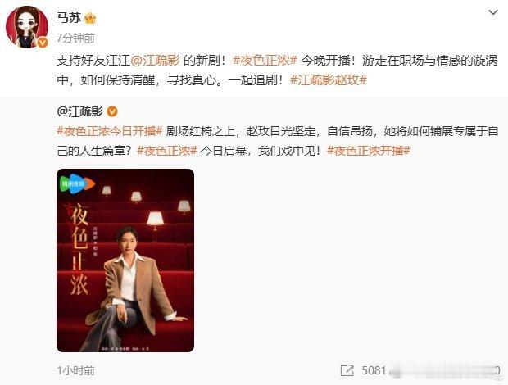The height and width of the screenshot is (385, 508).
Task: Open the 7分钟前 post timestamp
Action: 75,38
